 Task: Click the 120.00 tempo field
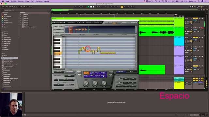[11, 7]
